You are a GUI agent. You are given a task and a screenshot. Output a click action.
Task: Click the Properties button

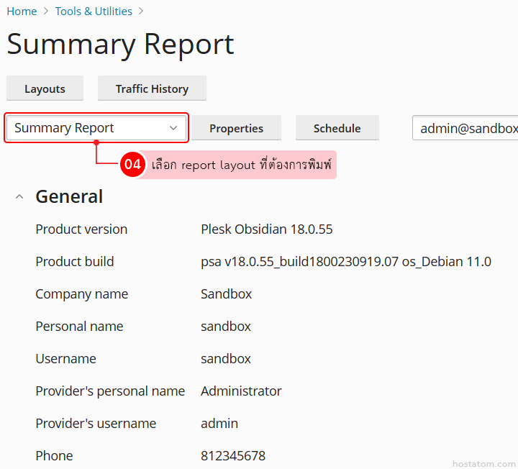click(x=236, y=128)
